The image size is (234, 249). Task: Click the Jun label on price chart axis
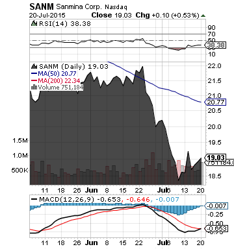point(91,190)
